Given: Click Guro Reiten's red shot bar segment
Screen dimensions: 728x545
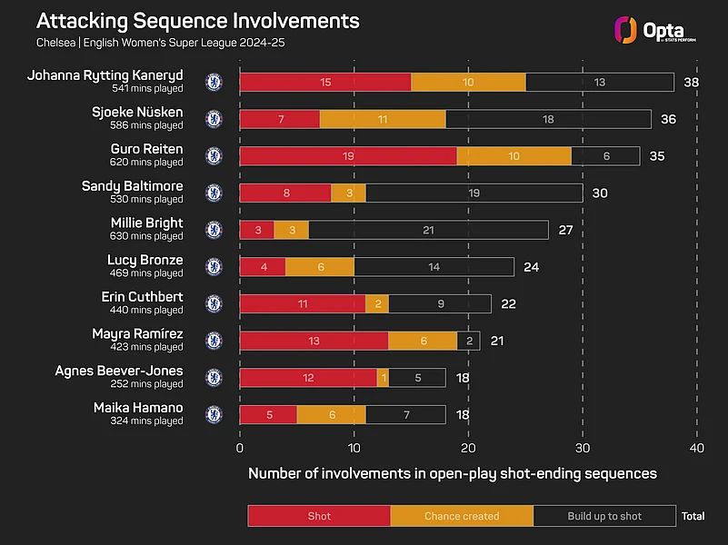Looking at the screenshot, I should pyautogui.click(x=348, y=155).
